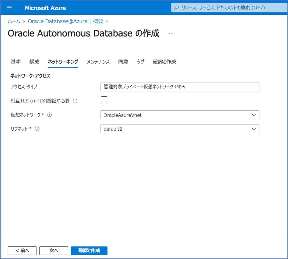The width and height of the screenshot is (288, 259).
Task: Focus the リソース、サービス、ドキュメントの検索 search box
Action: (x=229, y=8)
